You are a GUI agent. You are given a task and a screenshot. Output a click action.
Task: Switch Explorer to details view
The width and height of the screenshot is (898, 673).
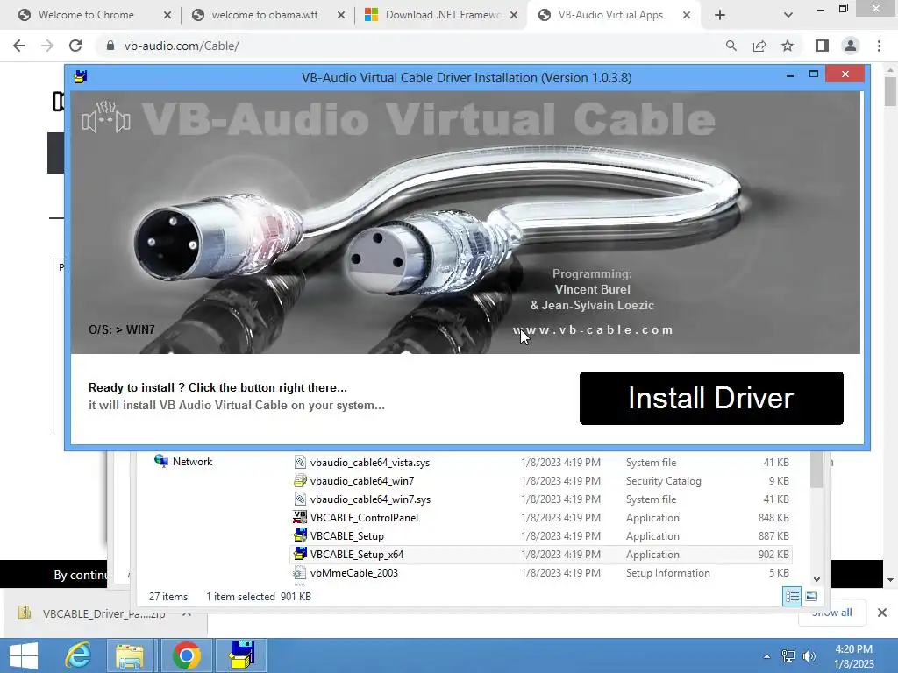792,596
